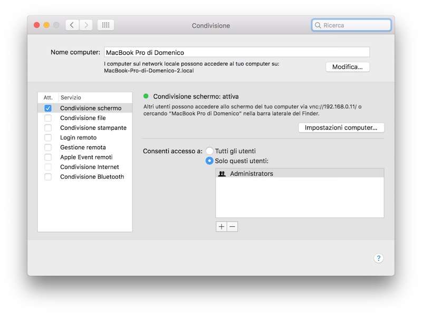Screen dimensions: 422x315
Task: Show all preferences grid icon
Action: coord(105,25)
